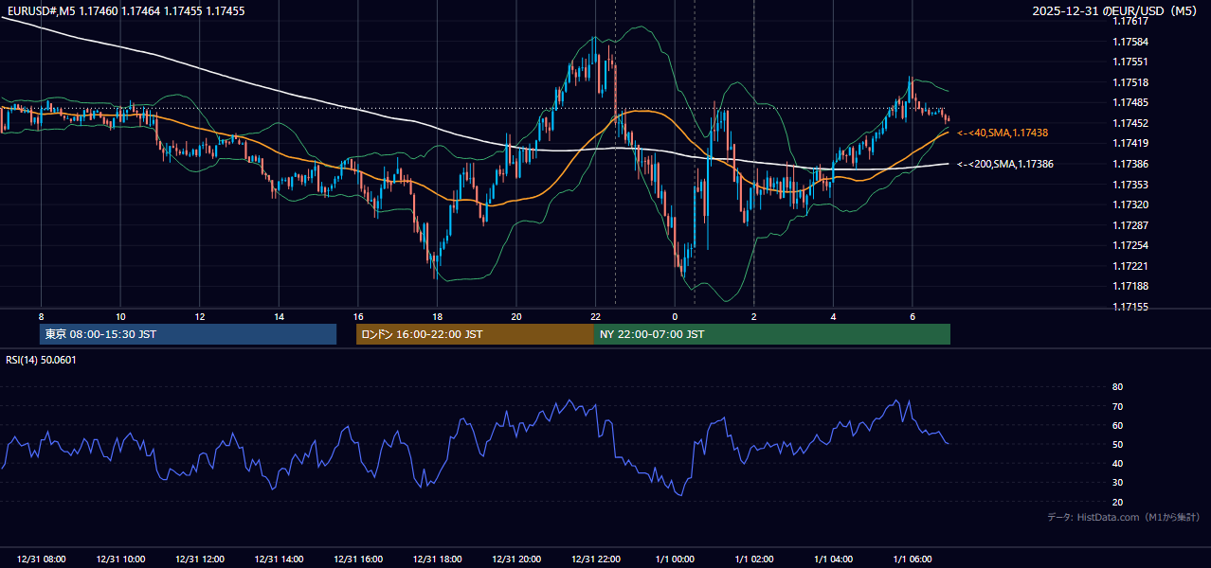Click price axis label 1.17221
This screenshot has width=1211, height=568.
pyautogui.click(x=1130, y=266)
